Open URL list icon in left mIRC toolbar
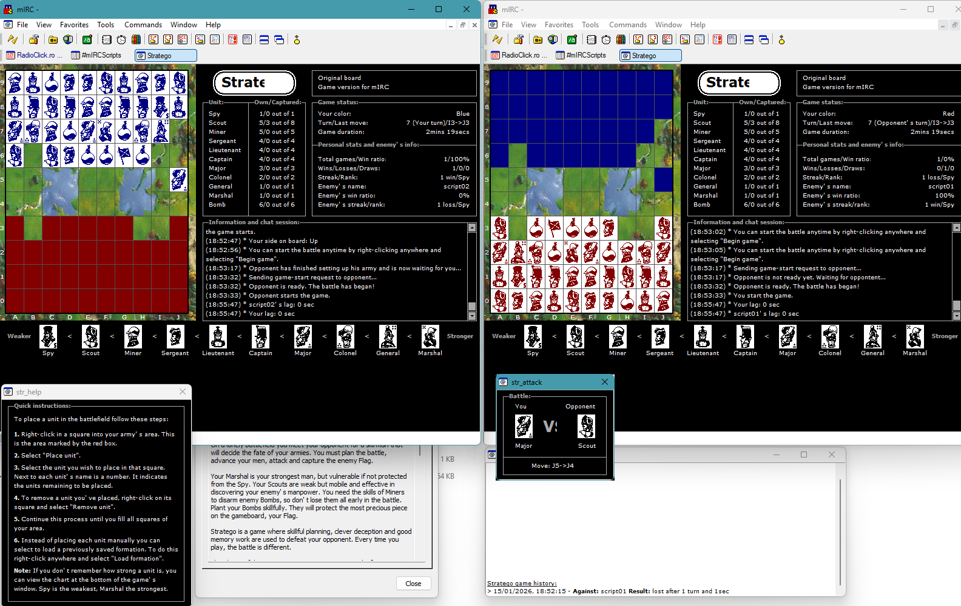The width and height of the screenshot is (961, 606). coord(248,39)
